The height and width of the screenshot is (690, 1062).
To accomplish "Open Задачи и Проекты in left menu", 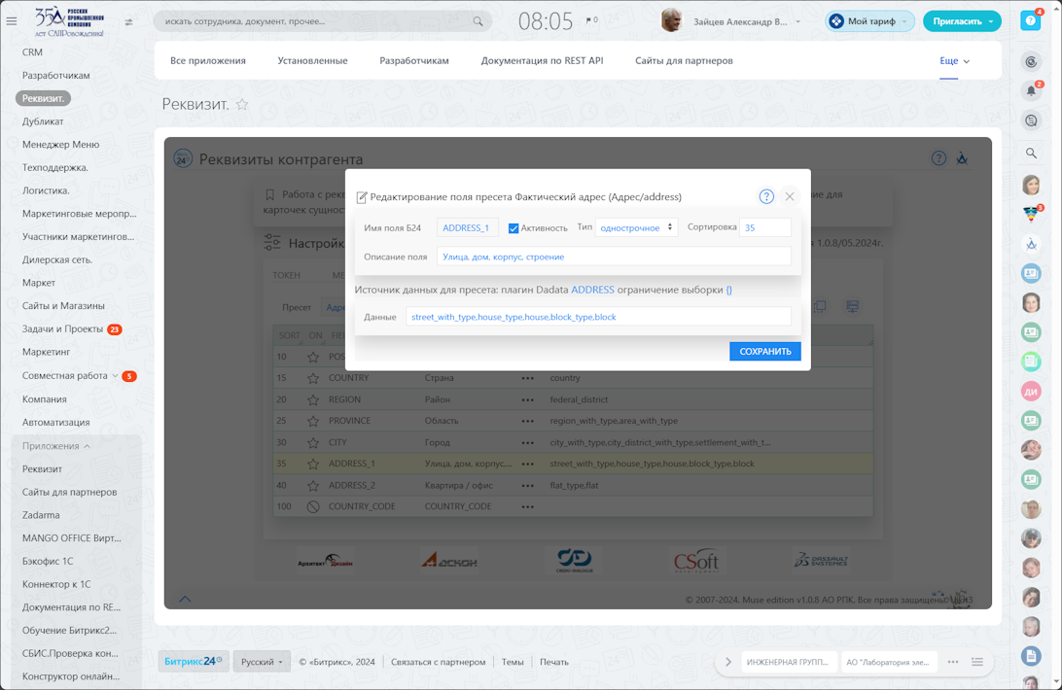I will coord(62,328).
